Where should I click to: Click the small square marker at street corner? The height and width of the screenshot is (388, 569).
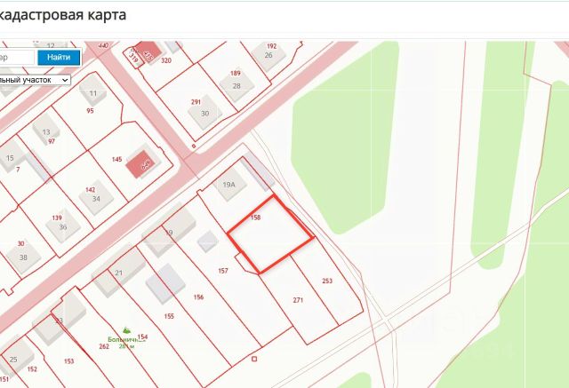pyautogui.click(x=194, y=146)
